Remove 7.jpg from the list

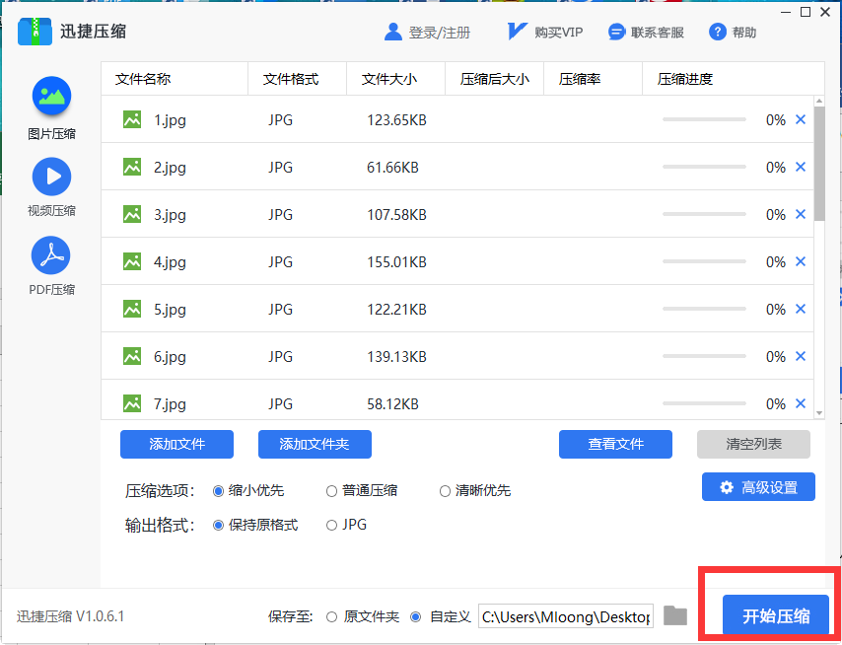pyautogui.click(x=801, y=403)
